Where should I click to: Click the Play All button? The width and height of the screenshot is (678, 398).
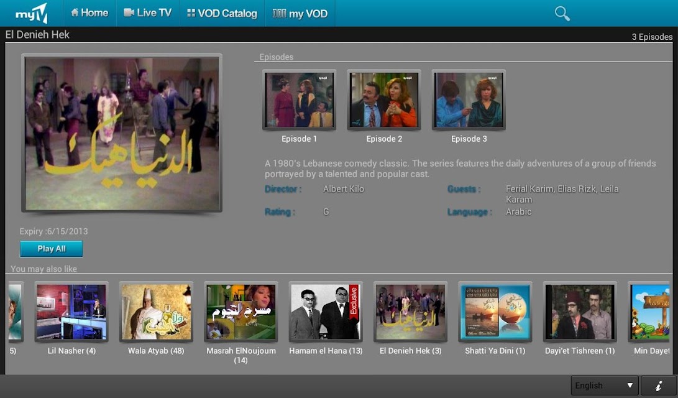[51, 249]
